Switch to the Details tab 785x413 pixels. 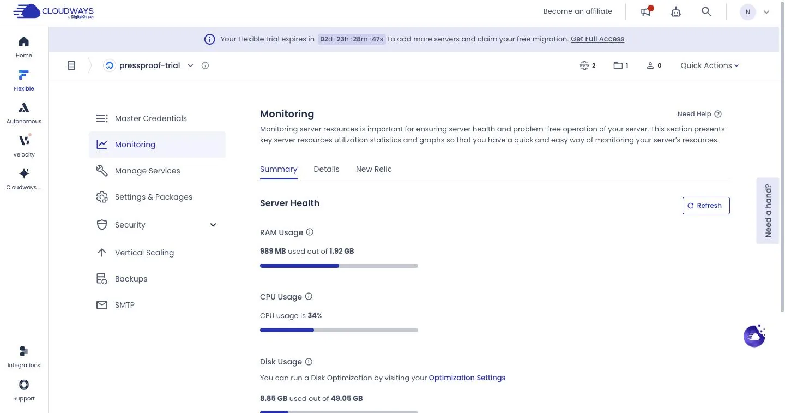(327, 169)
